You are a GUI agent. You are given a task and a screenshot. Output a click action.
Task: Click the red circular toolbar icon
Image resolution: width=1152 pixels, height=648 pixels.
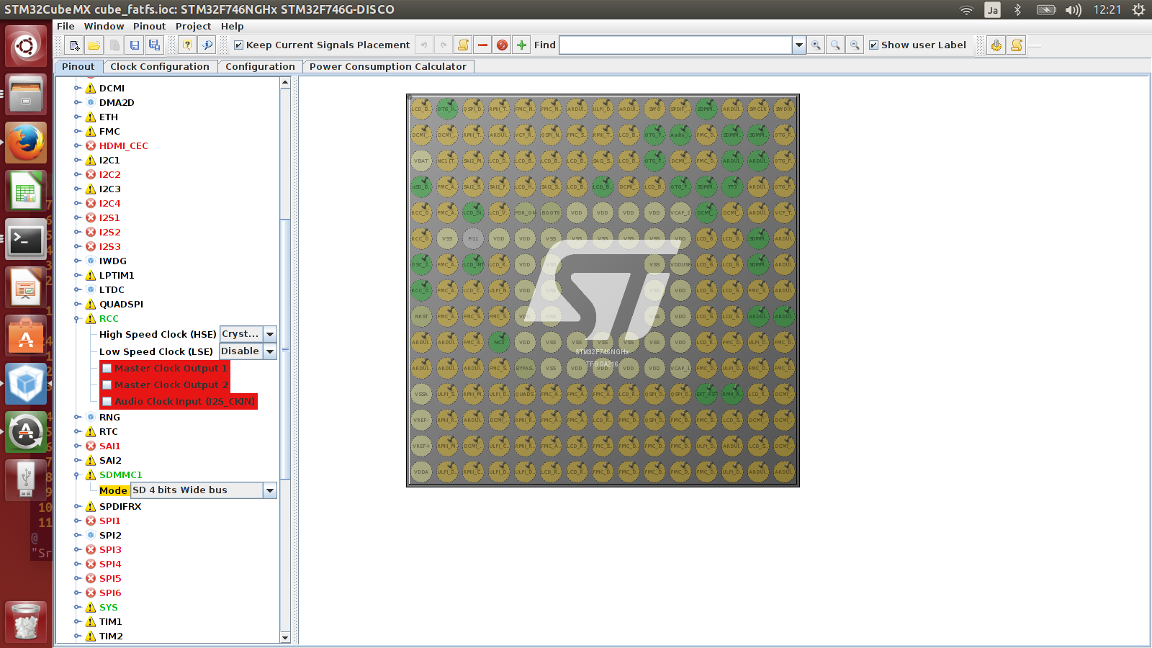pyautogui.click(x=502, y=45)
